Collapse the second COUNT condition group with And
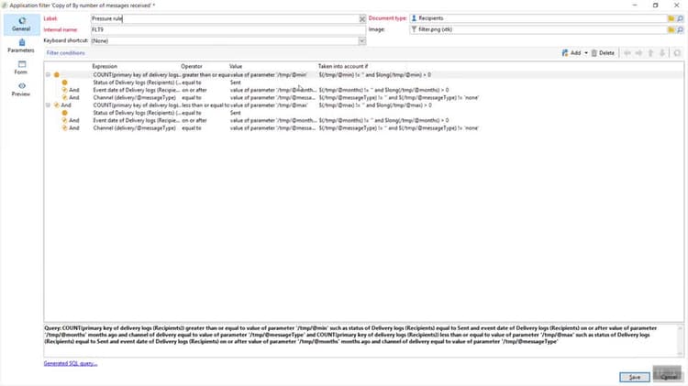The height and width of the screenshot is (386, 688). coord(49,105)
